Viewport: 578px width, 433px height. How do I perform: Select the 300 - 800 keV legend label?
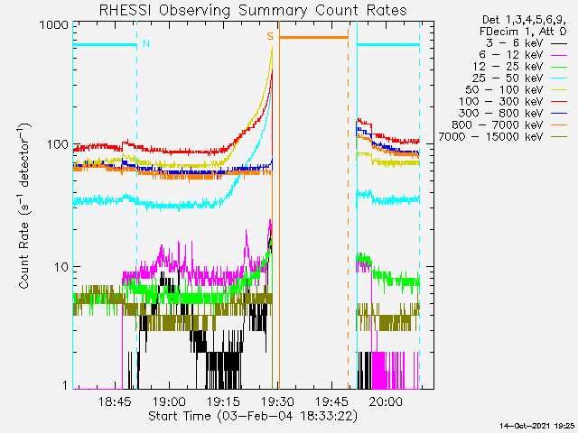501,114
